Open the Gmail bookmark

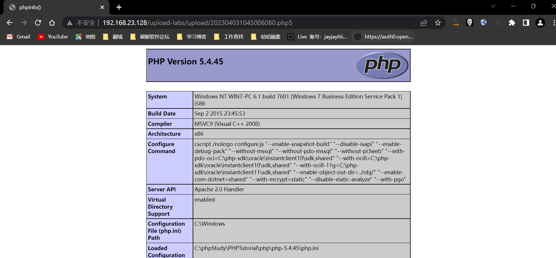[19, 37]
